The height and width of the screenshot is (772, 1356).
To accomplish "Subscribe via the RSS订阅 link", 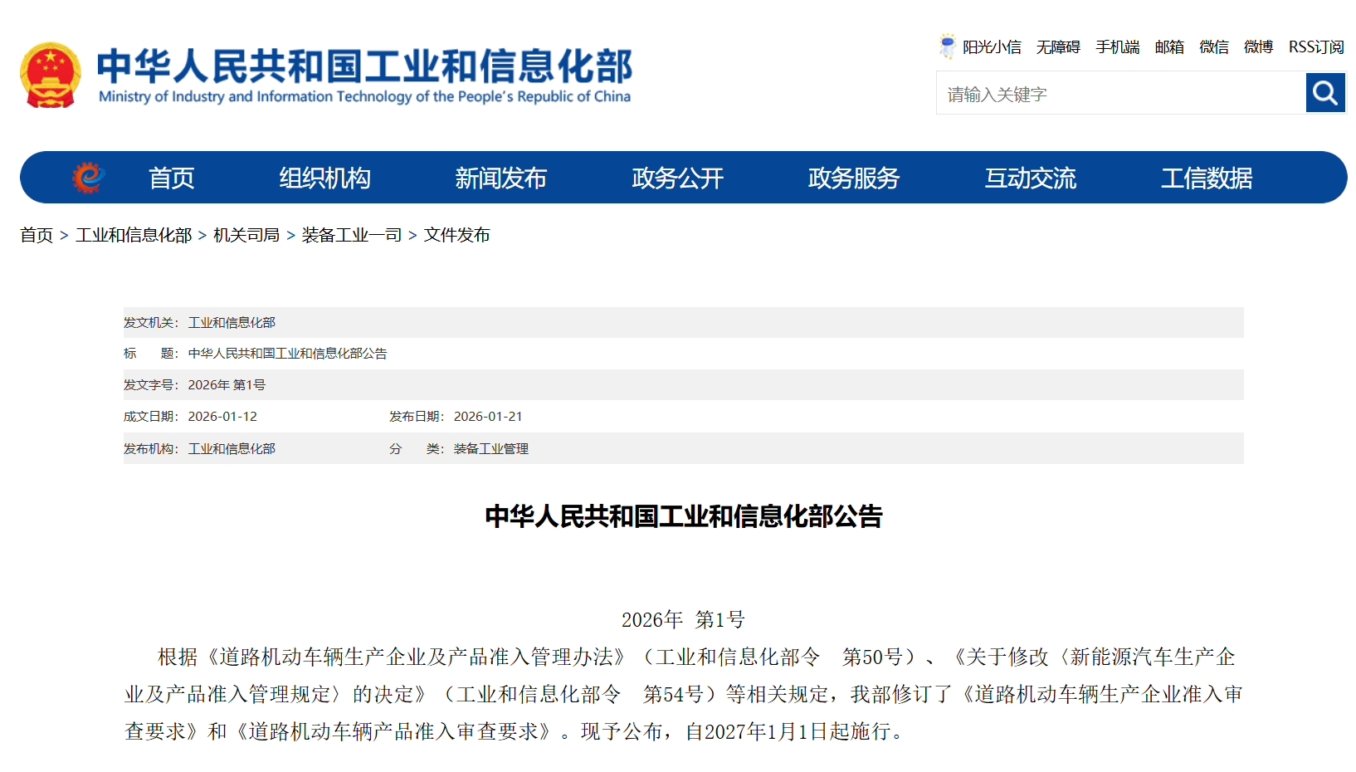I will [1316, 47].
